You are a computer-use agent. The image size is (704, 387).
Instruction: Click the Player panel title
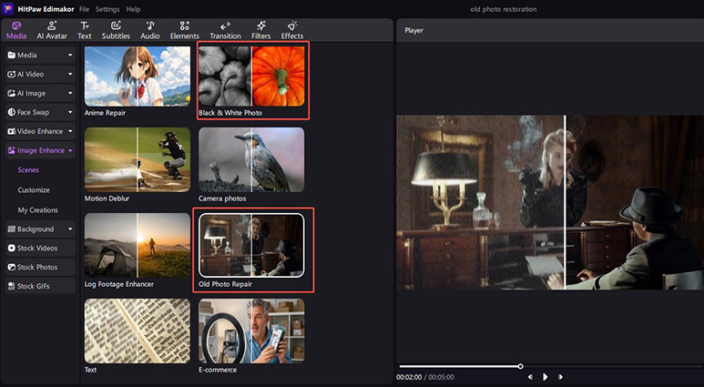pos(414,31)
